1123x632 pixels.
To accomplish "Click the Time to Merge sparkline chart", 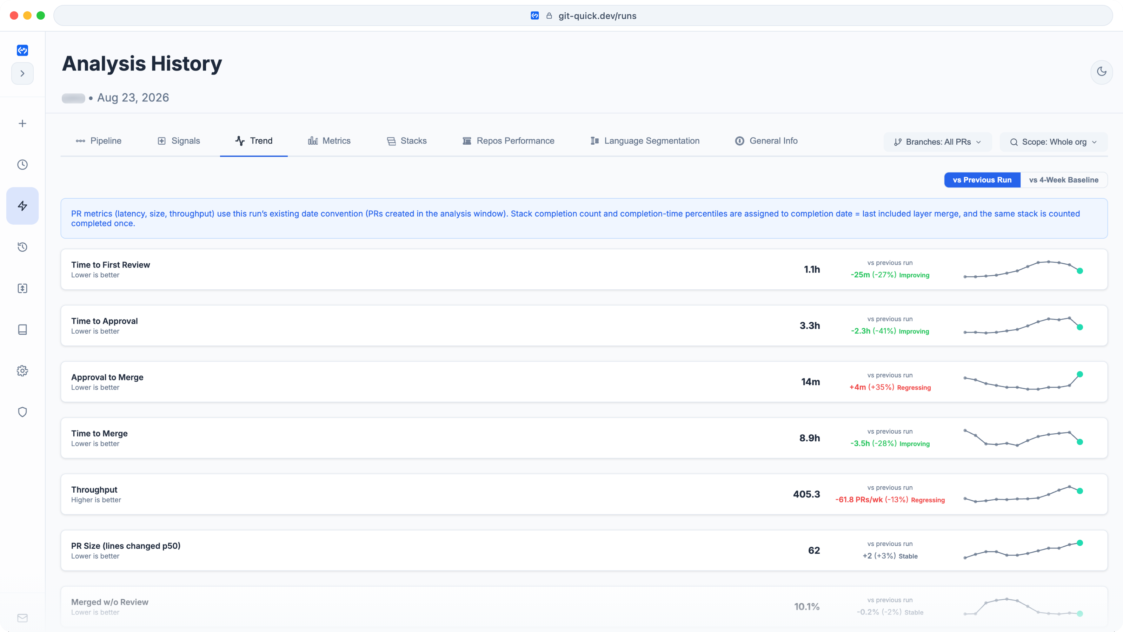I will pos(1023,437).
